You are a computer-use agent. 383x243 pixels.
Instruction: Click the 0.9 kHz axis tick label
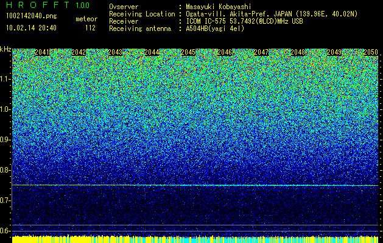[x=5, y=140]
